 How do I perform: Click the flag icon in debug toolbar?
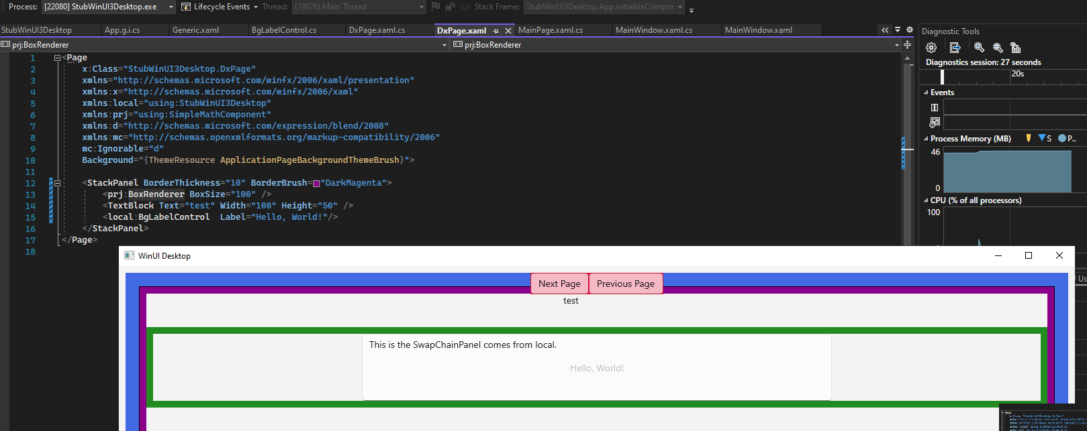click(x=436, y=7)
